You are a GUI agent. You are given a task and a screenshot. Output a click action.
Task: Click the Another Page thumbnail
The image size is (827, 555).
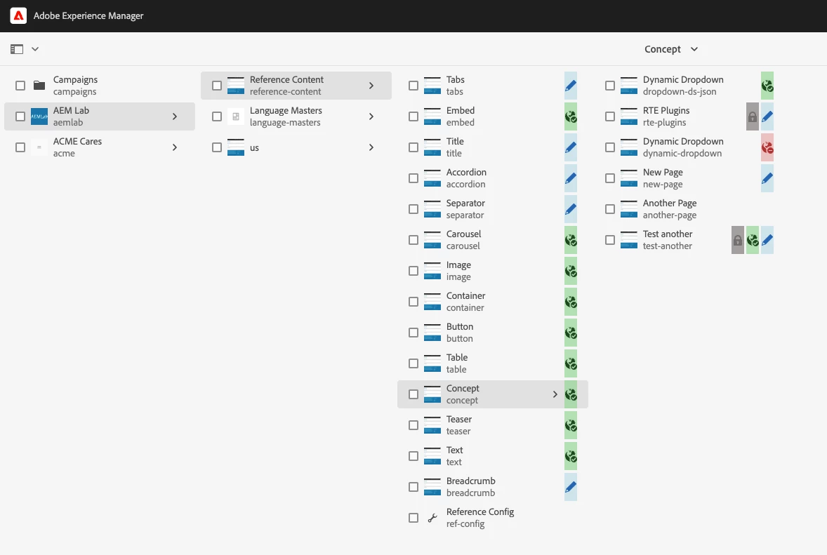(629, 208)
